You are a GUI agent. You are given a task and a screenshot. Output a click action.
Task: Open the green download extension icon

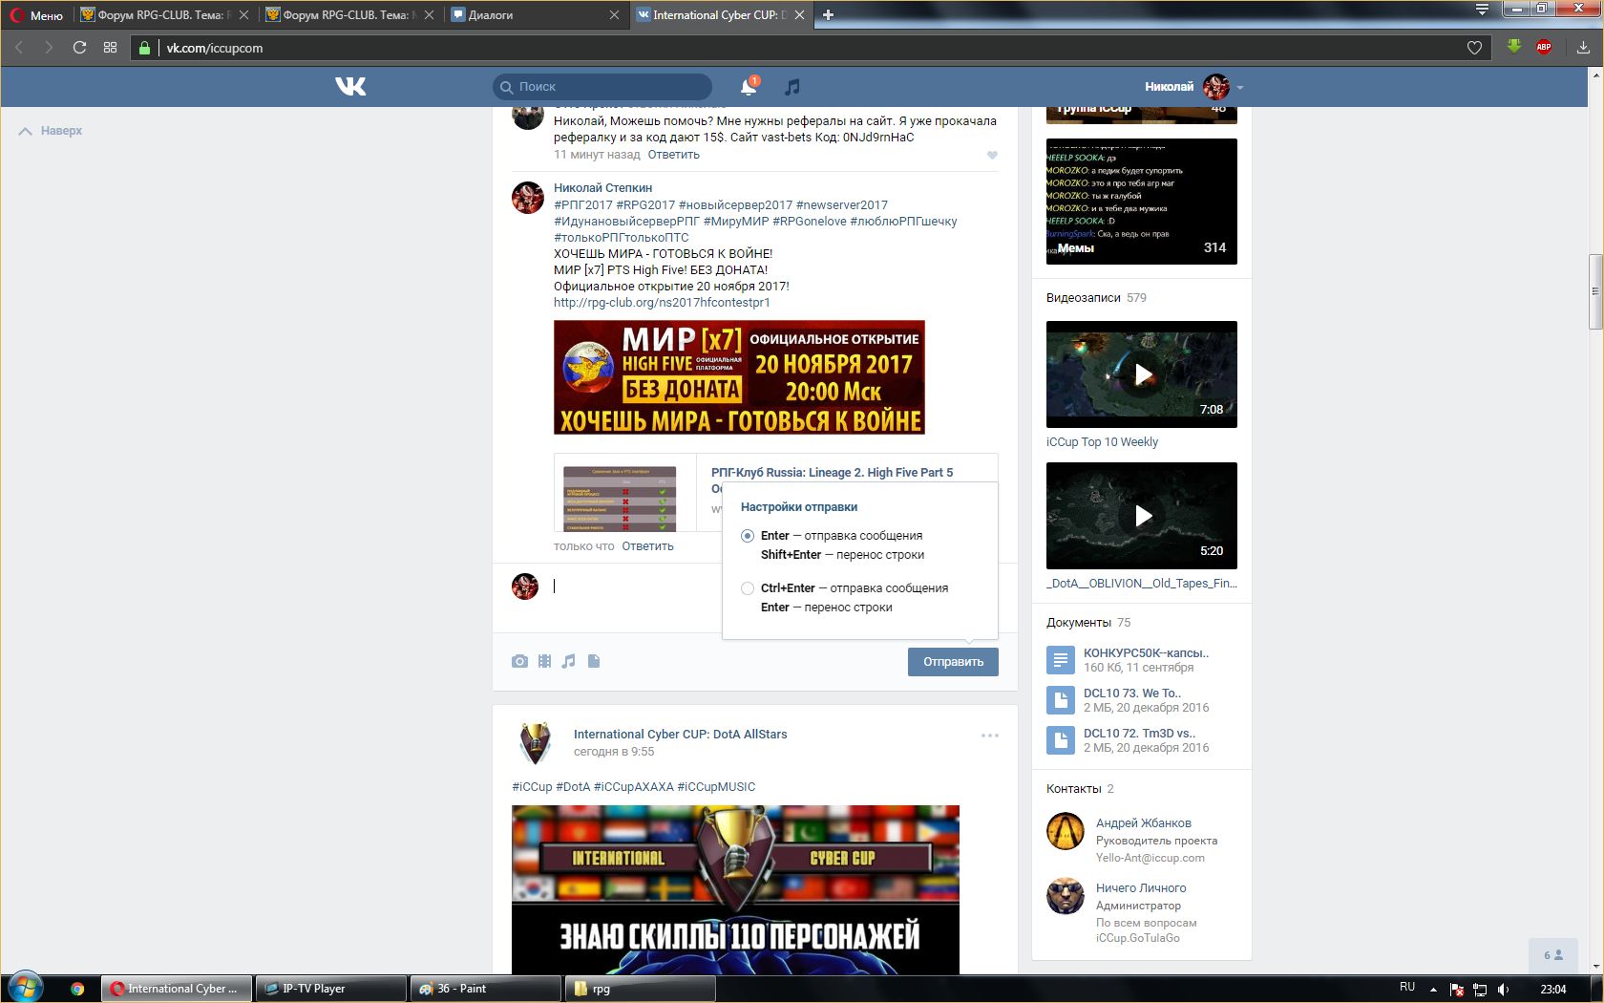pos(1514,46)
